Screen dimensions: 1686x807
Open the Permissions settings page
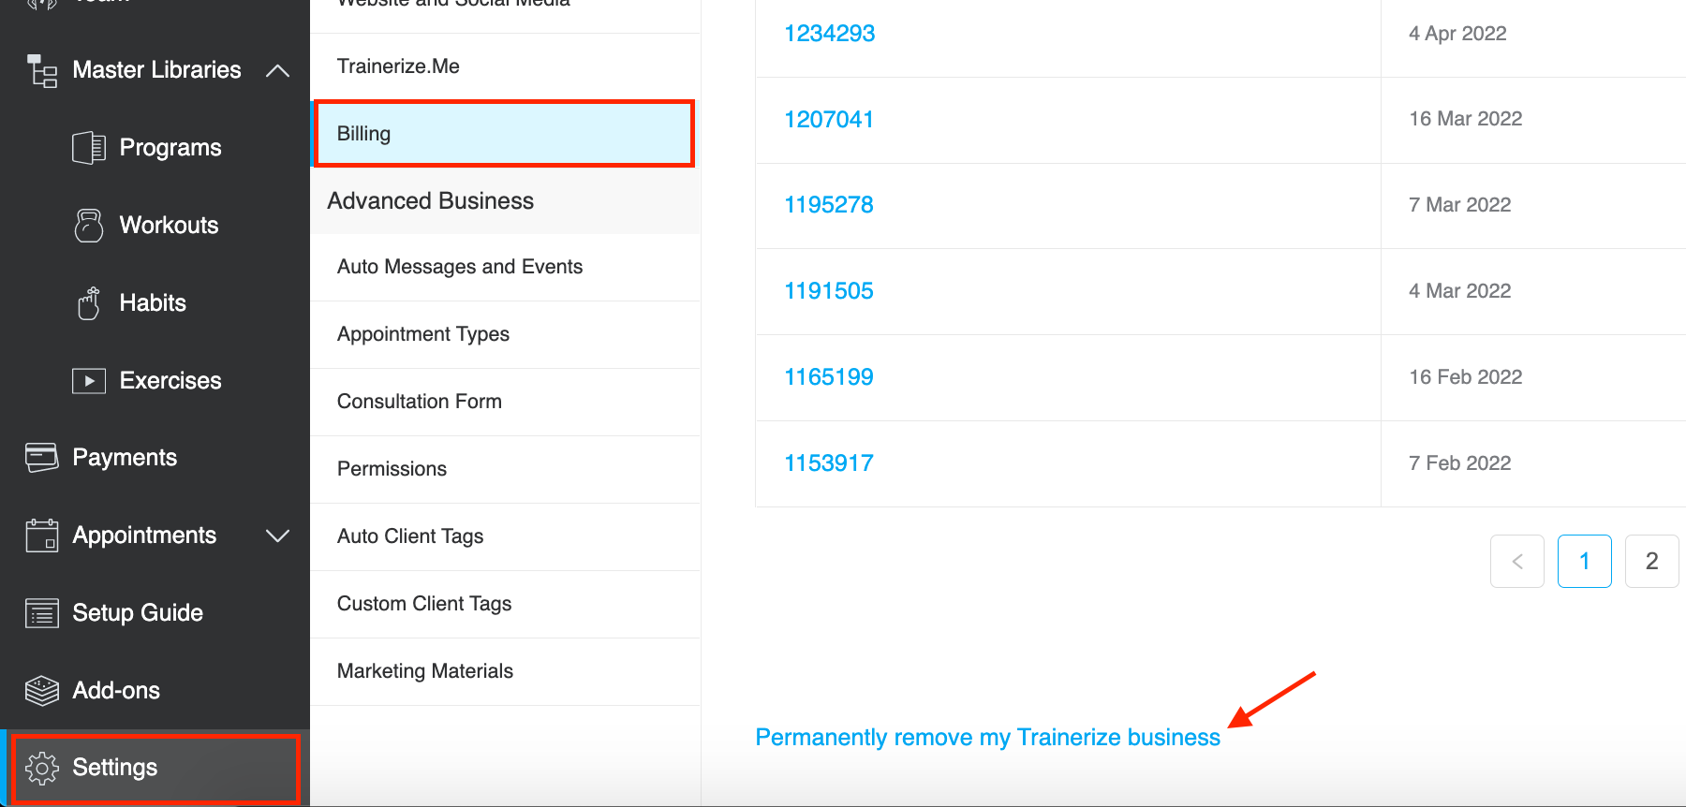click(x=505, y=469)
